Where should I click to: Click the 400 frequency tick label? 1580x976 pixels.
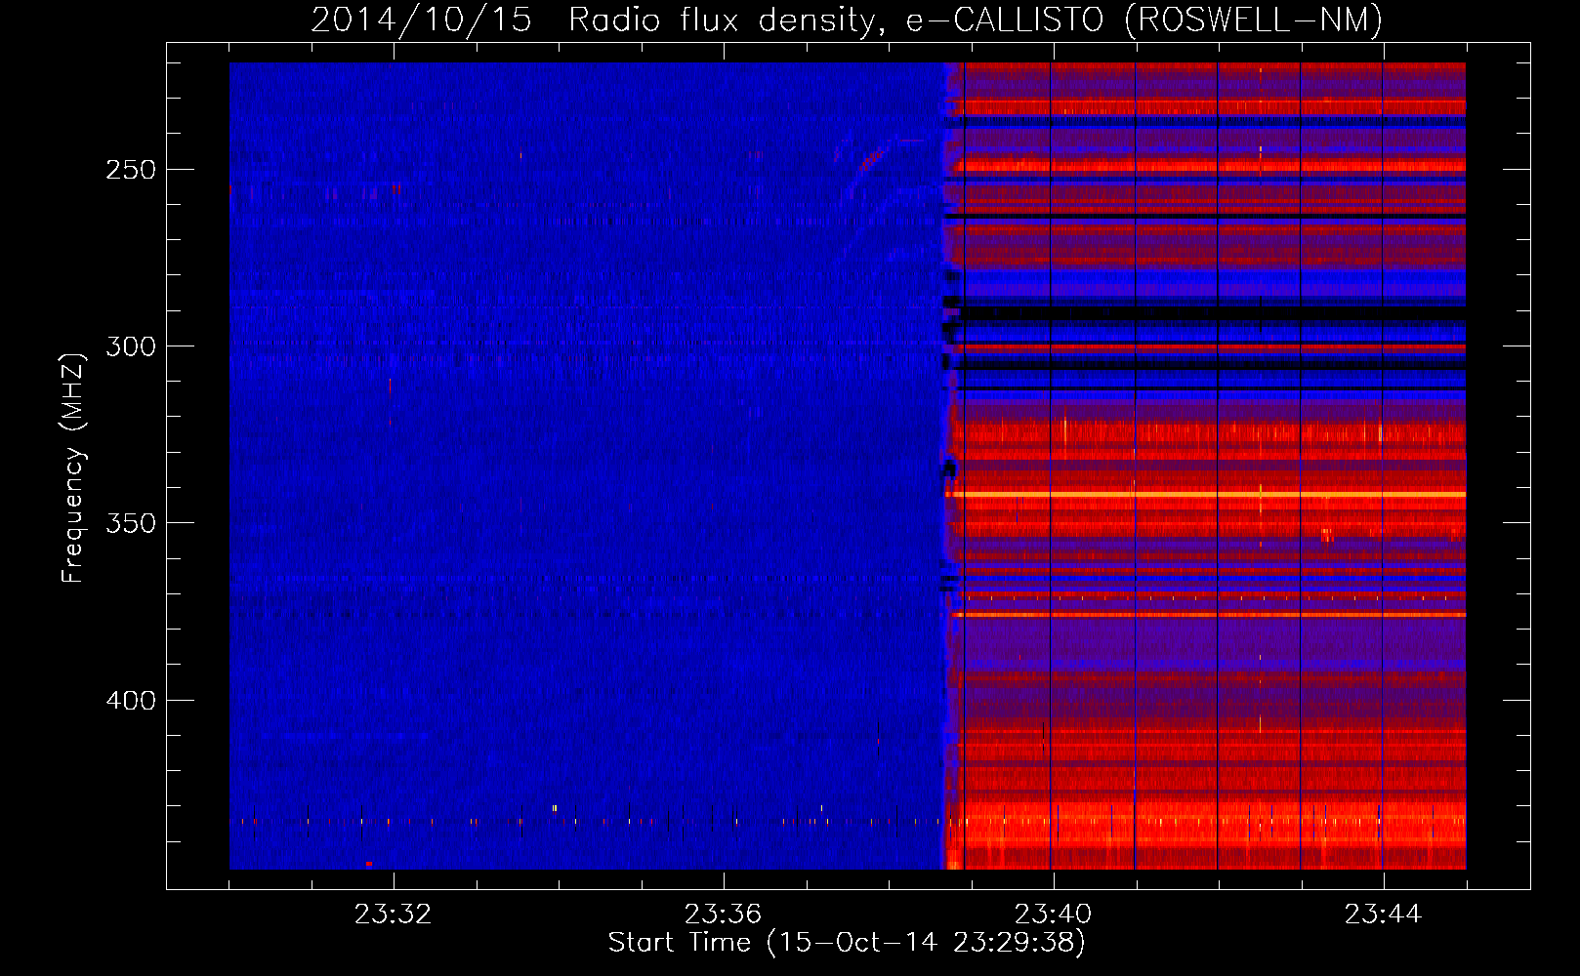tap(131, 701)
